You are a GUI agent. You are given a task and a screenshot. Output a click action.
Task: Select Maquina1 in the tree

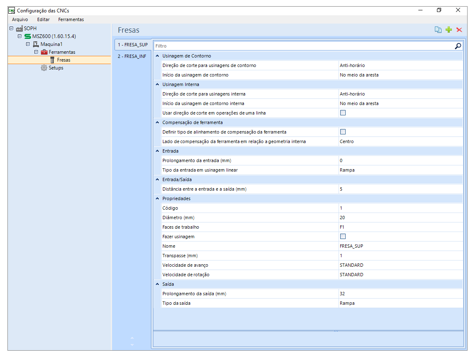52,44
